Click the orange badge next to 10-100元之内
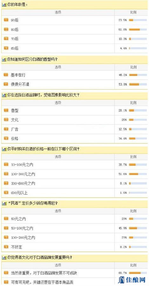The image size is (149, 286). [6, 164]
